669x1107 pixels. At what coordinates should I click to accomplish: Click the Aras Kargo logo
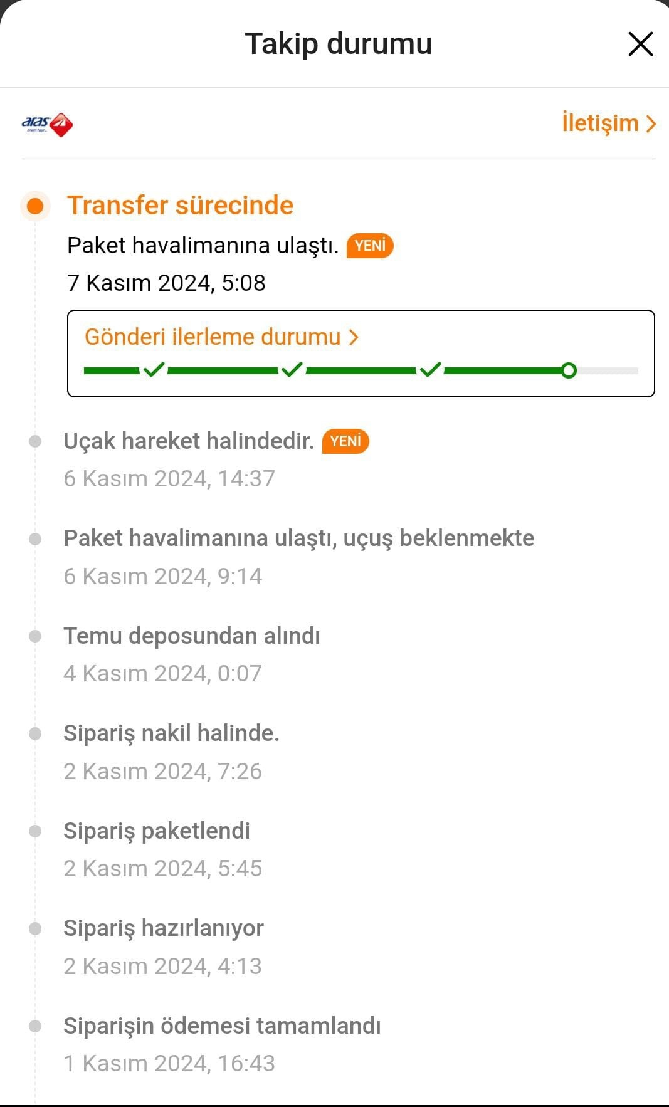48,124
